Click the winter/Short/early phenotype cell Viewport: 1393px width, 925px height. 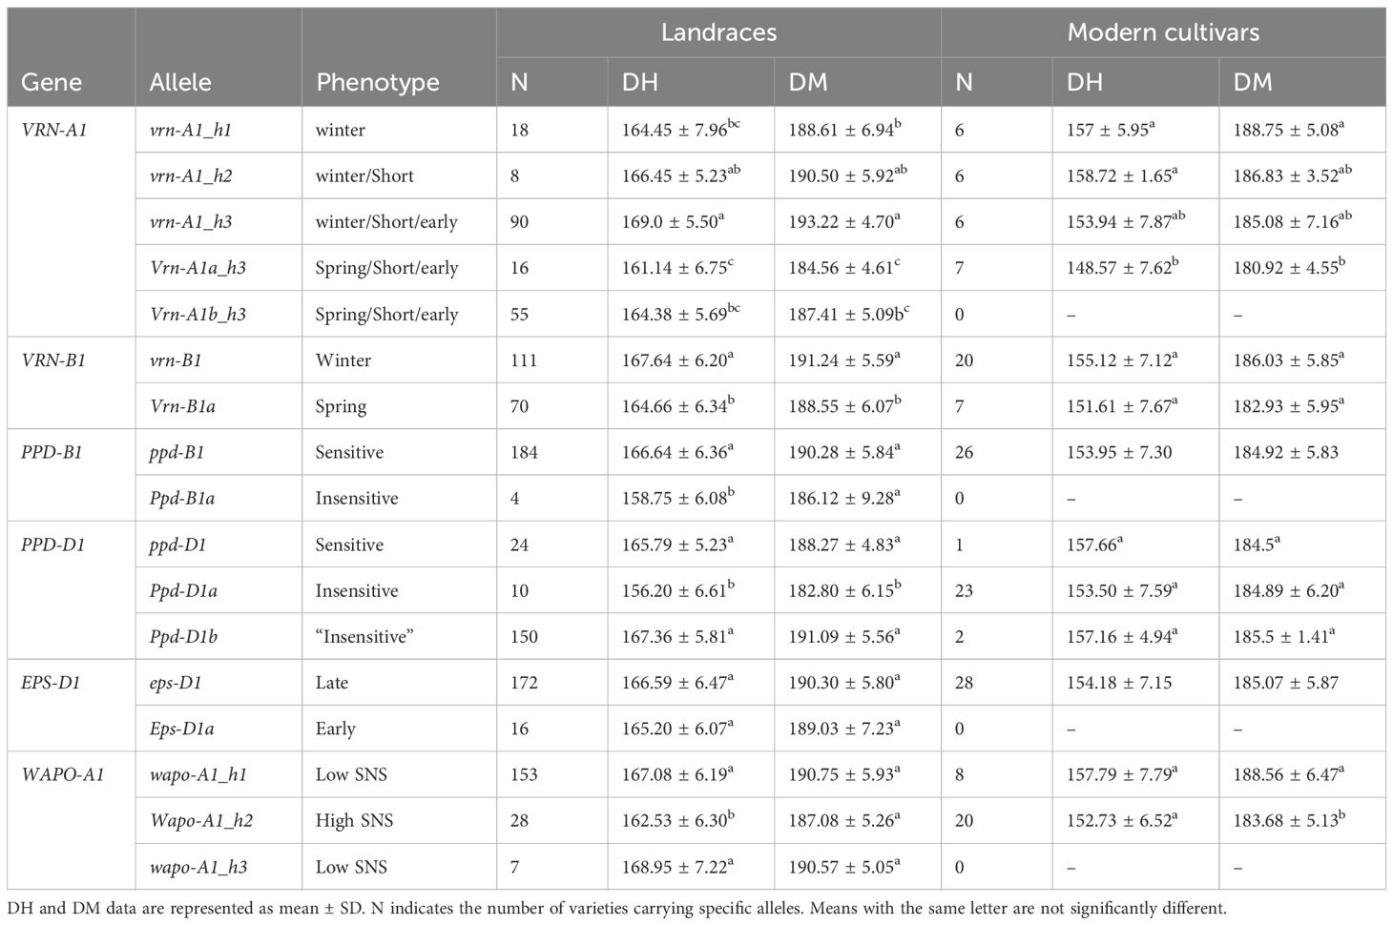386,222
